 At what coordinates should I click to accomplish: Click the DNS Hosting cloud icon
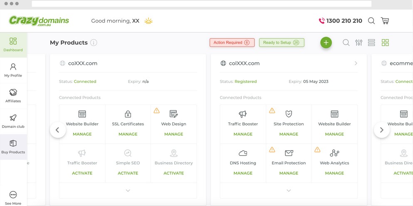coord(243,153)
